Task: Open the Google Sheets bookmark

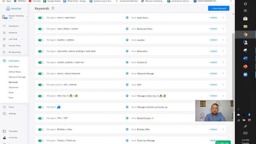Action: [x=52, y=1]
